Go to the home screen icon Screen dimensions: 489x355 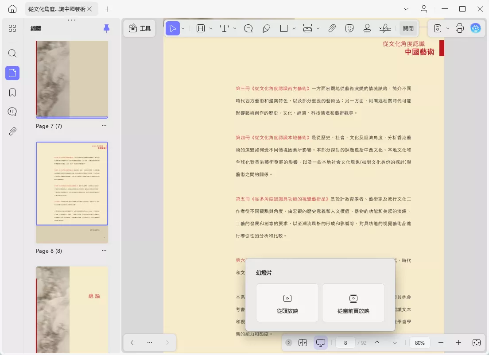tap(12, 9)
